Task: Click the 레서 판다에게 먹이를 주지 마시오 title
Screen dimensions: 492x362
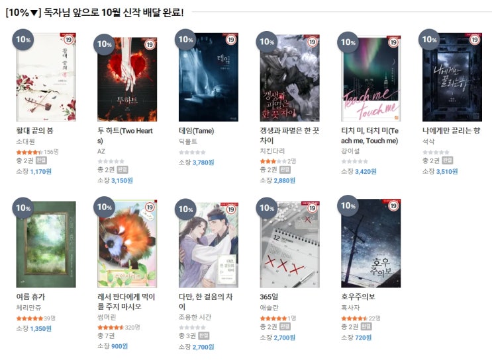Action: pyautogui.click(x=126, y=301)
